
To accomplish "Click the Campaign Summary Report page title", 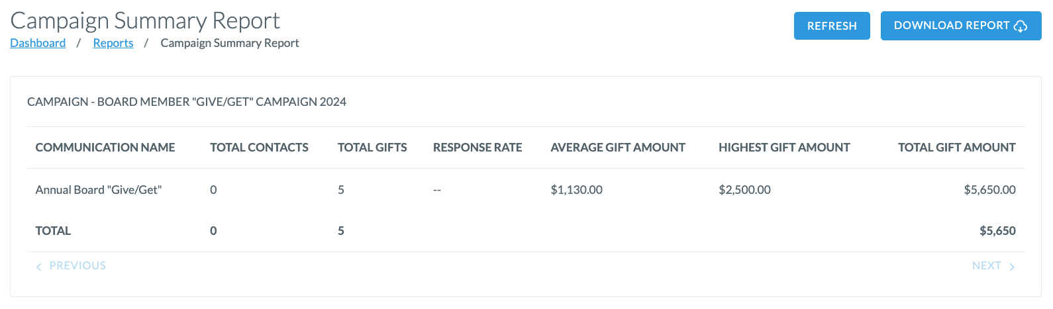I will (x=145, y=21).
